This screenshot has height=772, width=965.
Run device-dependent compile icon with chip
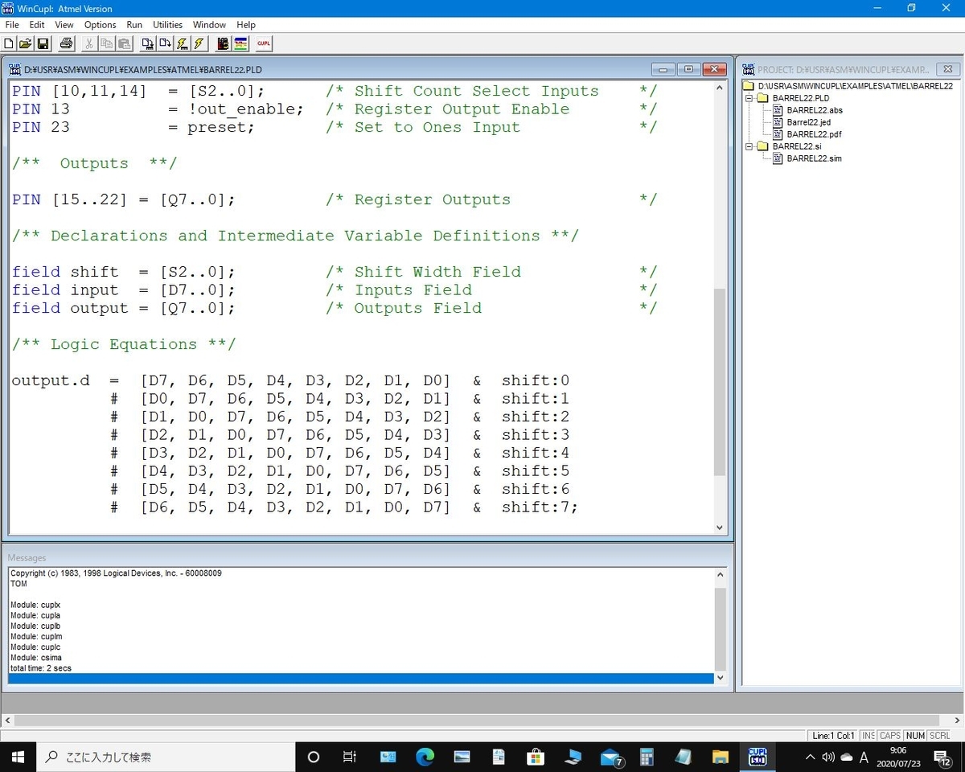pyautogui.click(x=147, y=43)
